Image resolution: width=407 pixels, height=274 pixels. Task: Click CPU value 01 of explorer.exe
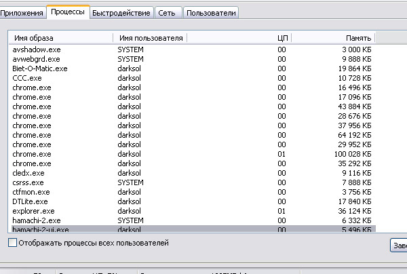282,211
